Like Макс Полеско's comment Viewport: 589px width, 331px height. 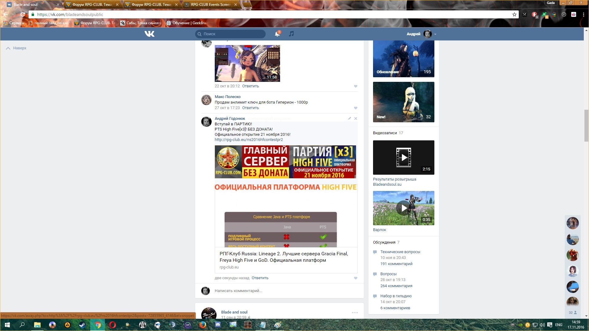[356, 108]
